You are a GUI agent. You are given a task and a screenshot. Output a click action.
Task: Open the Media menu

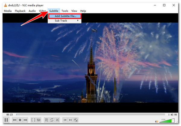(x=8, y=11)
